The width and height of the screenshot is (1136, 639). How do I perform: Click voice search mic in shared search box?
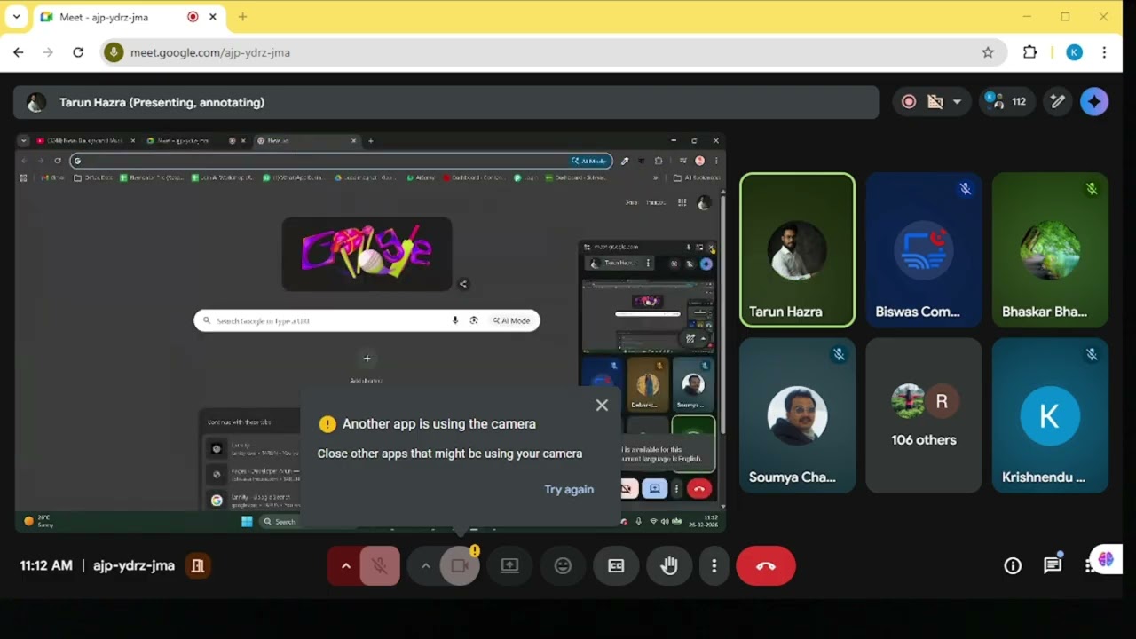point(455,320)
